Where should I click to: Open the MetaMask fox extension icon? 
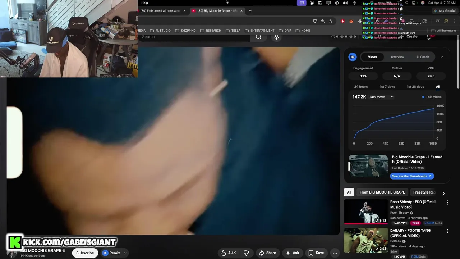click(x=351, y=21)
